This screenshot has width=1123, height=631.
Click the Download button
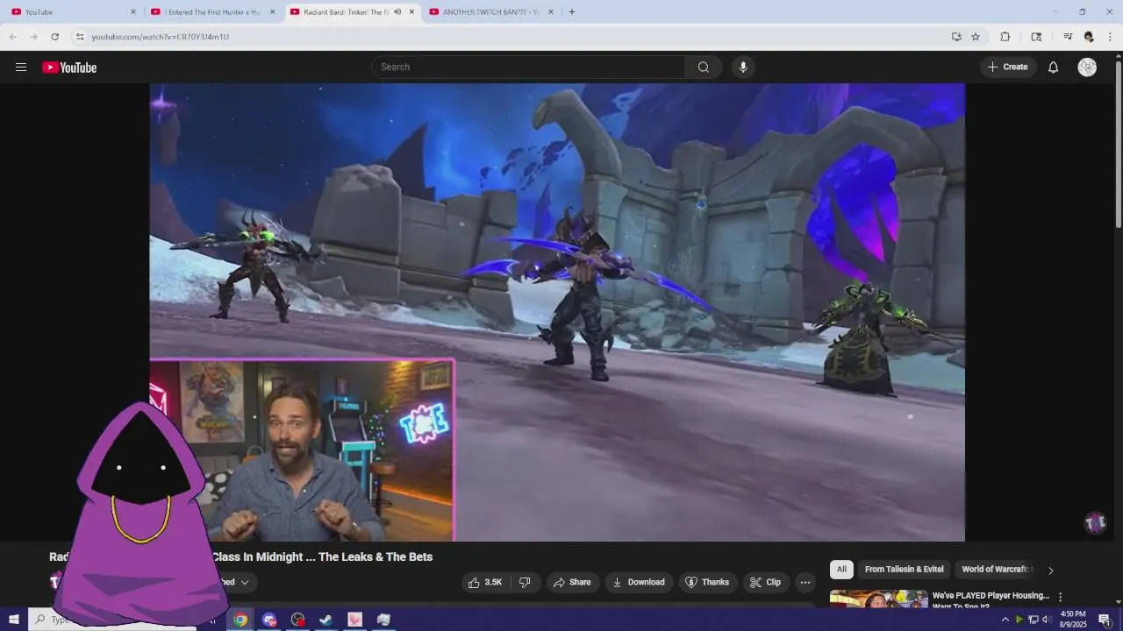[x=639, y=582]
